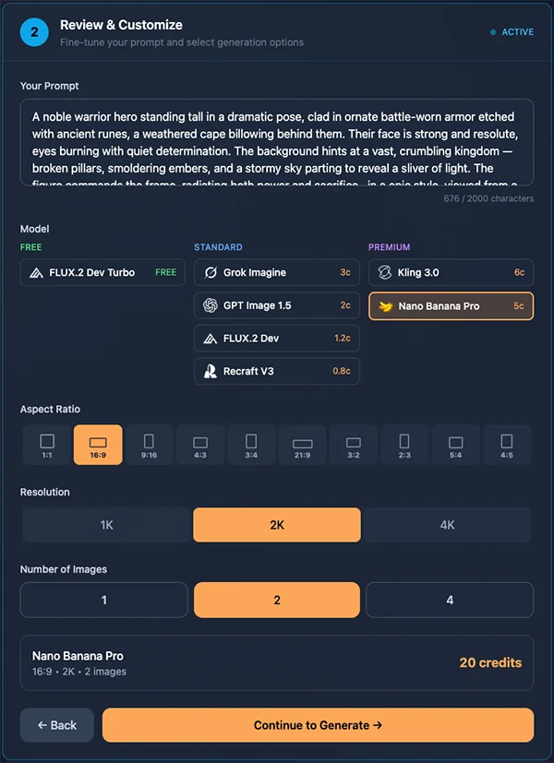This screenshot has width=554, height=763.
Task: Enable the 21:9 ultrawide aspect ratio
Action: pos(303,444)
